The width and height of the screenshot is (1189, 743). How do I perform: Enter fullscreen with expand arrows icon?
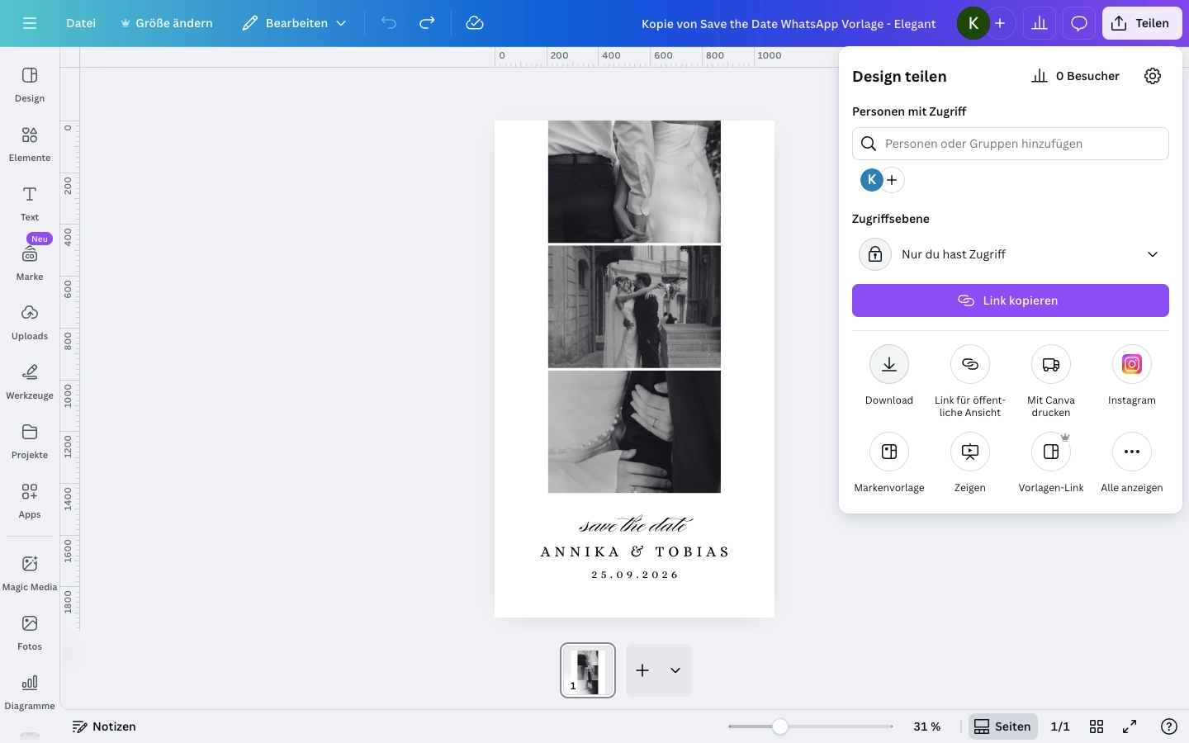coord(1130,726)
